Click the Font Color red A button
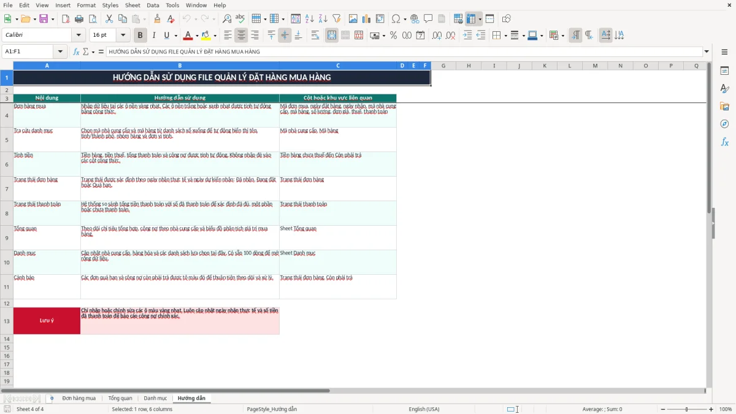Screen dimensions: 736x414 point(187,36)
